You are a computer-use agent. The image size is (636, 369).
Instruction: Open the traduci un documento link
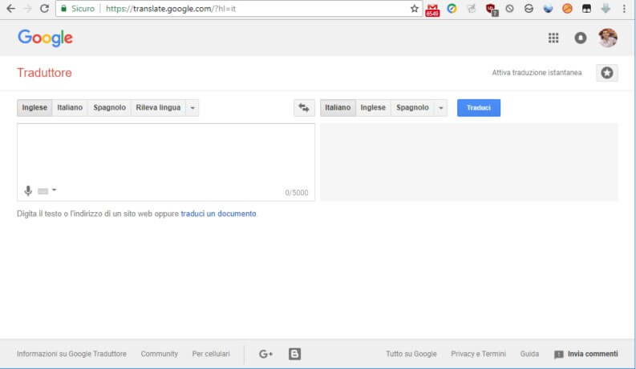tap(219, 214)
